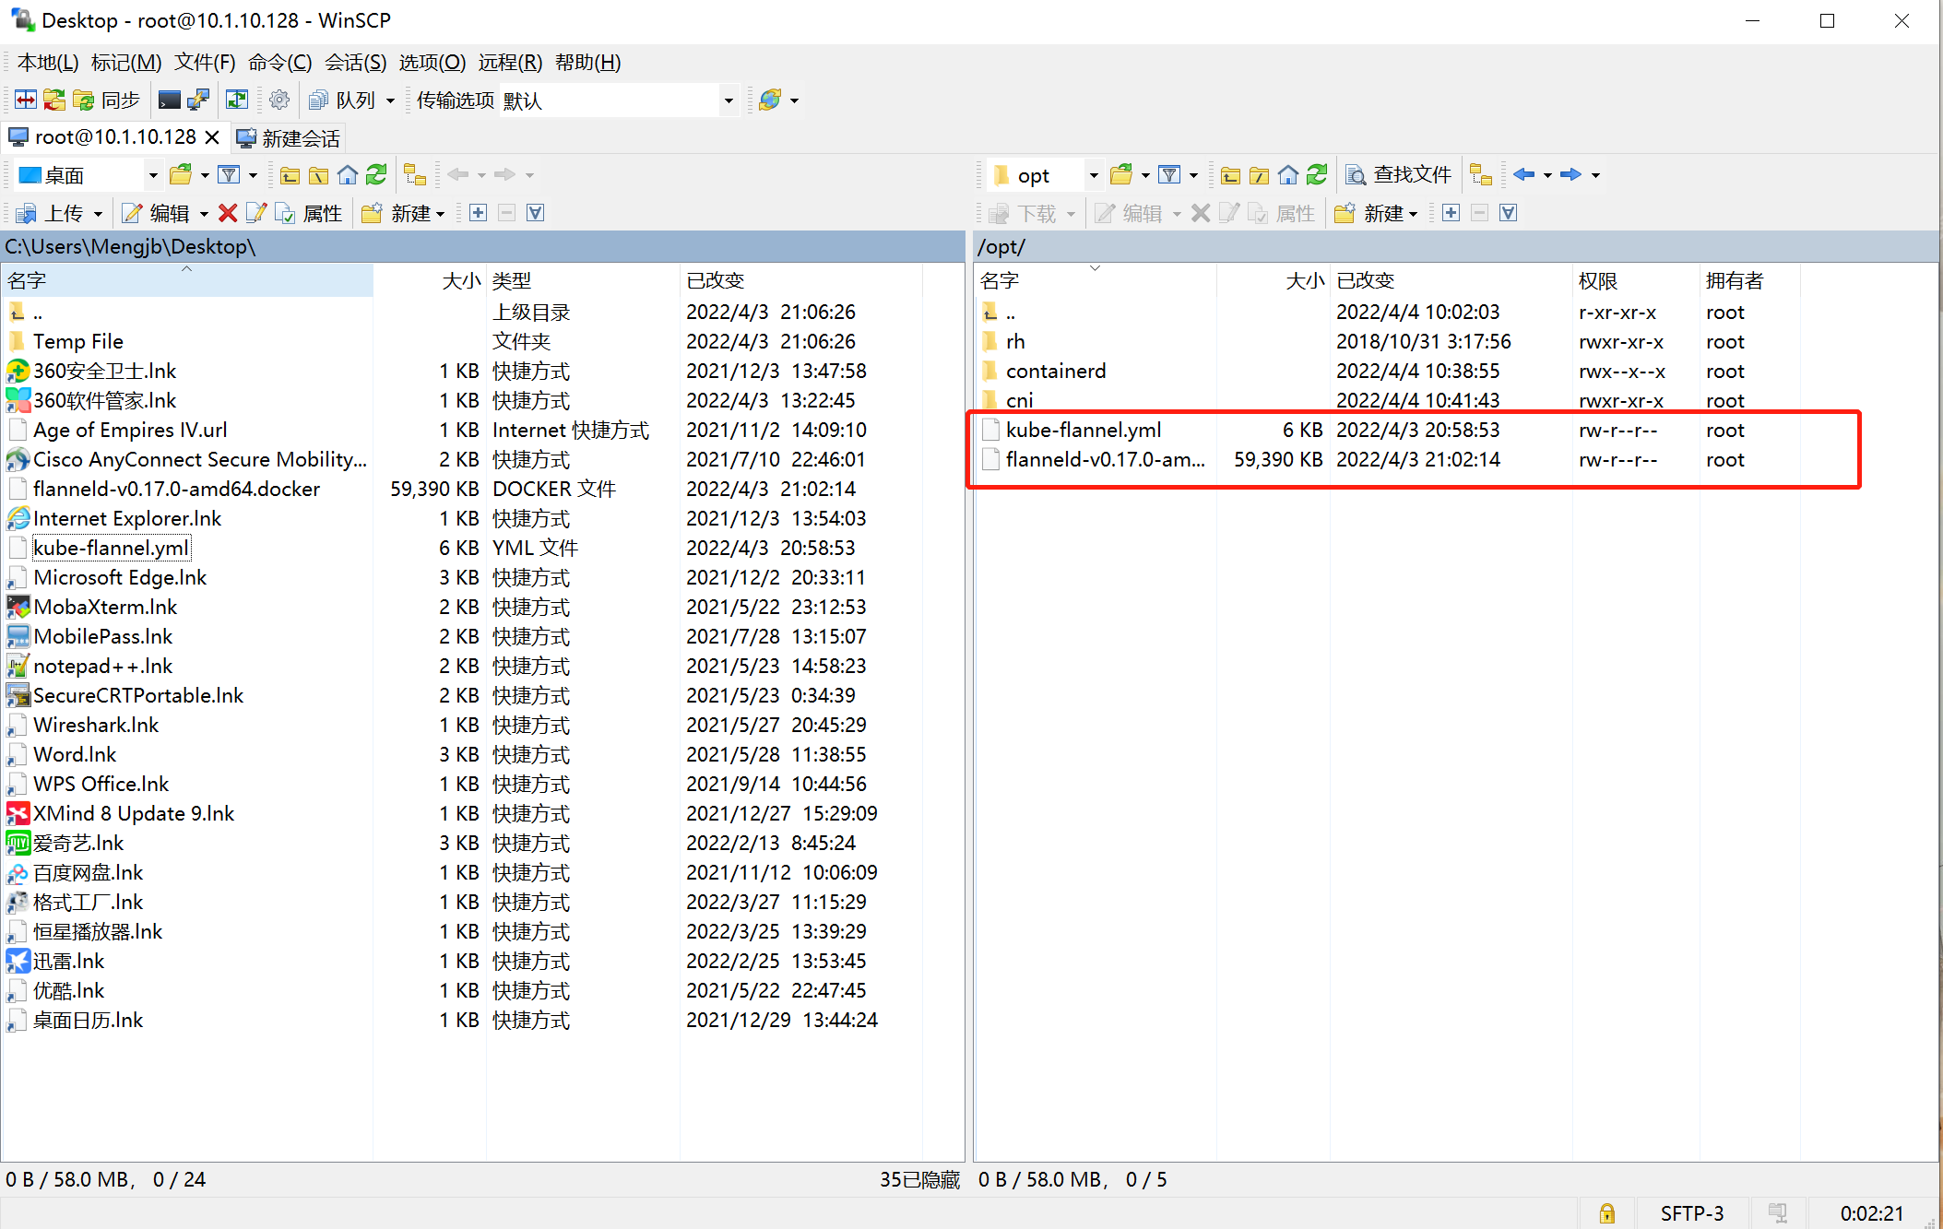Click remote select files plus icon

(x=1451, y=213)
